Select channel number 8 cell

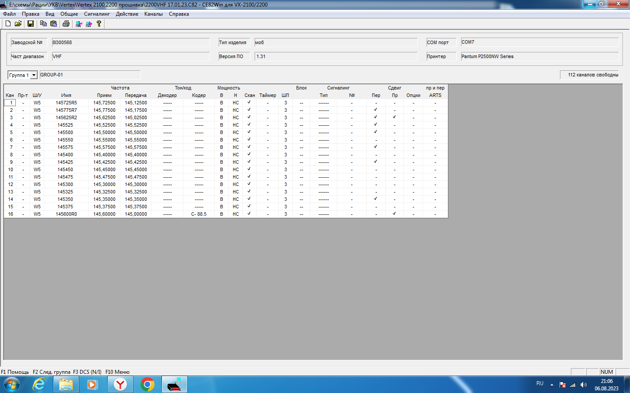click(10, 155)
